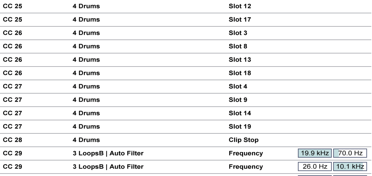Select the Slot 12 mapping row
372x176 pixels.
click(x=240, y=6)
